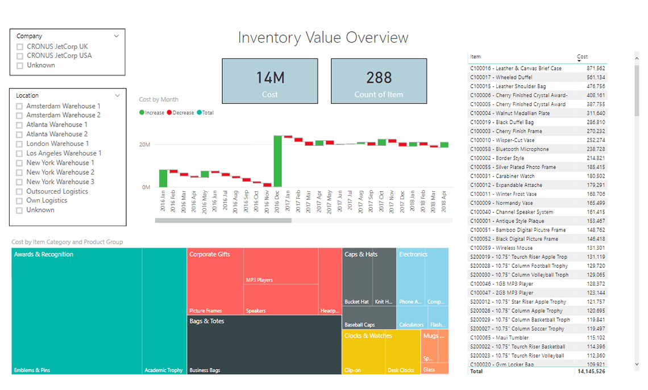
Task: Click the Cost by Month chart title
Action: coord(159,99)
